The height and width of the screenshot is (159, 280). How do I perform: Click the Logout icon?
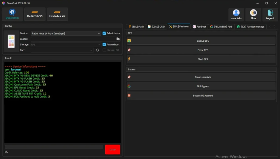(x=270, y=14)
